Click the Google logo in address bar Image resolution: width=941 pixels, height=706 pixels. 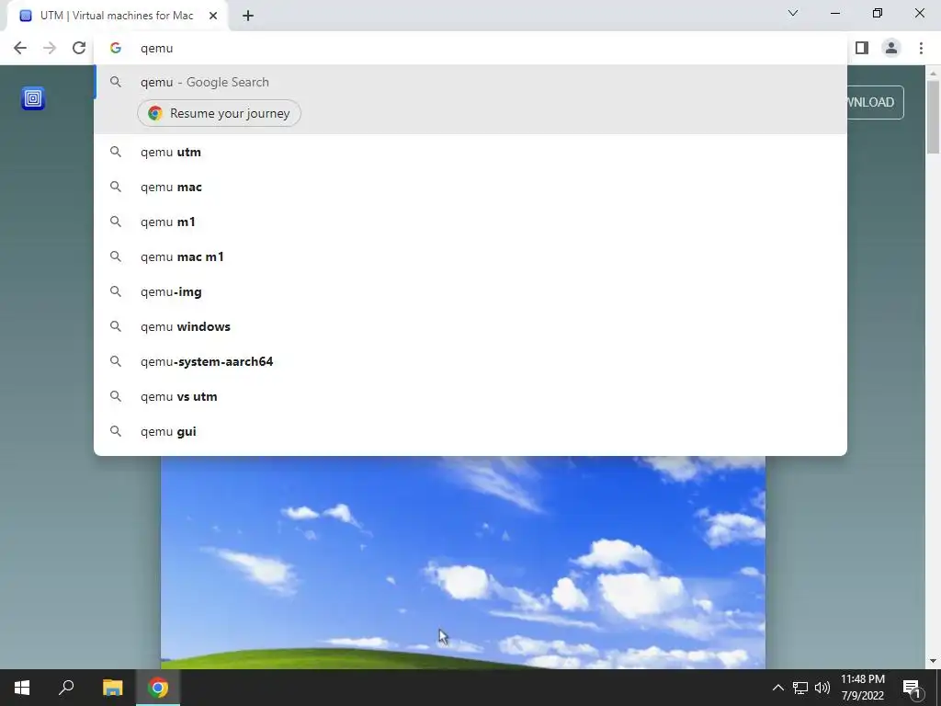116,48
